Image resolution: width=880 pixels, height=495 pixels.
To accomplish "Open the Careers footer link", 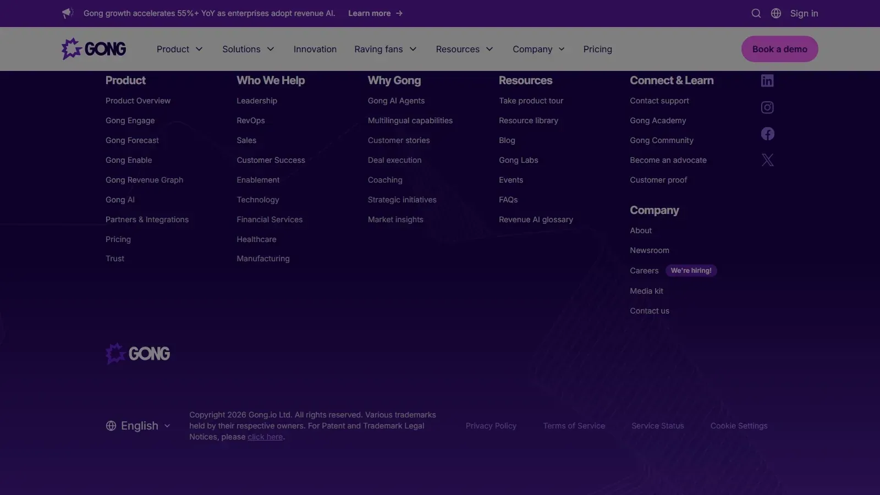I will coord(644,271).
